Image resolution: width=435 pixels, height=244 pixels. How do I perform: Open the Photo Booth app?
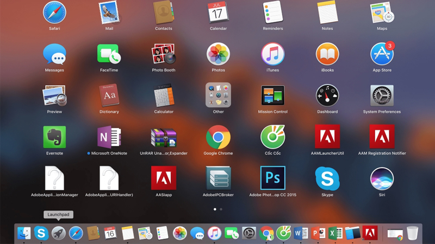(164, 54)
